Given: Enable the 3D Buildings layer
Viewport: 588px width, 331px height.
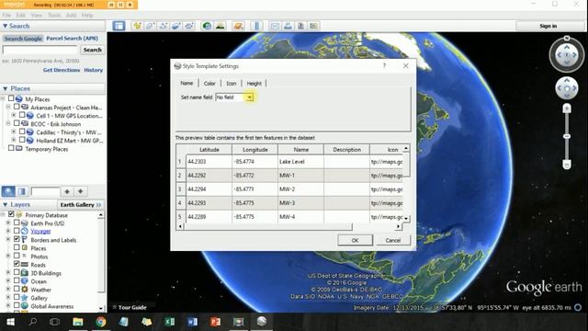Looking at the screenshot, I should pos(17,272).
